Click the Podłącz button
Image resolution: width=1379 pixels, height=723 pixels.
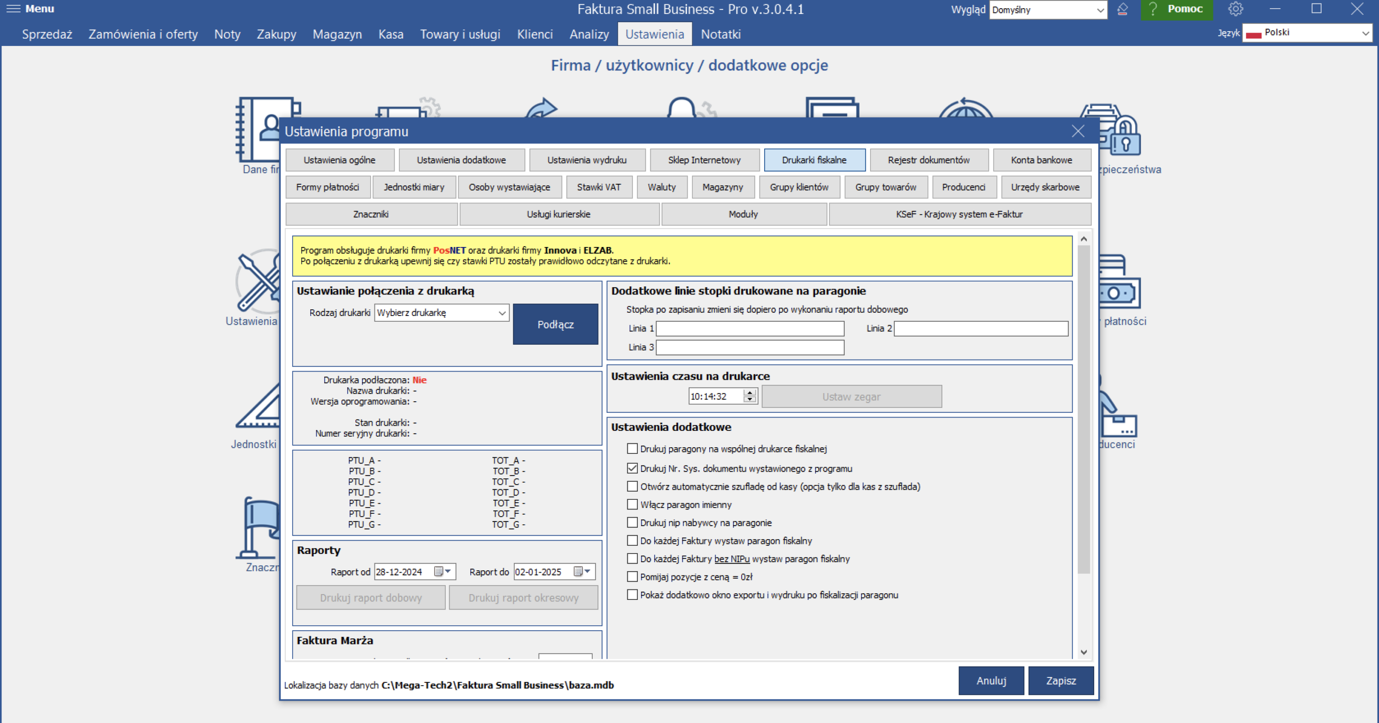555,324
